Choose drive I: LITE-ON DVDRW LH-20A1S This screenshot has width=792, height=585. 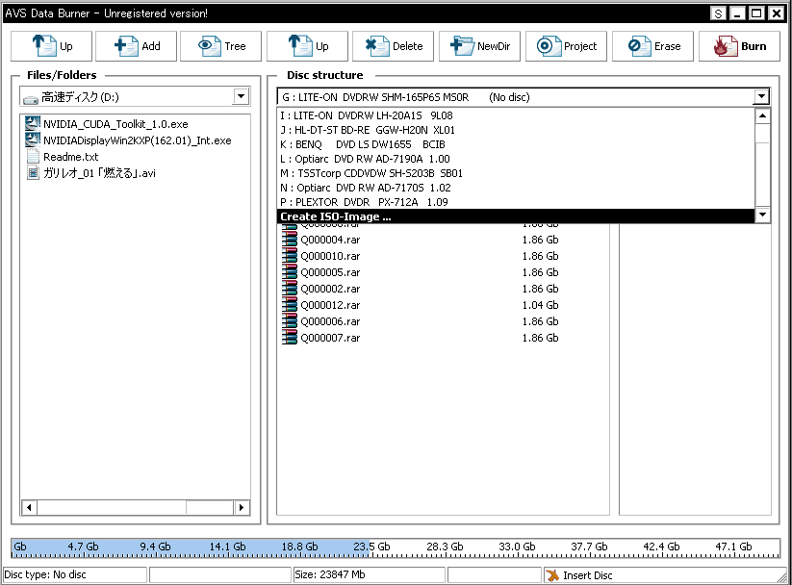(x=515, y=115)
